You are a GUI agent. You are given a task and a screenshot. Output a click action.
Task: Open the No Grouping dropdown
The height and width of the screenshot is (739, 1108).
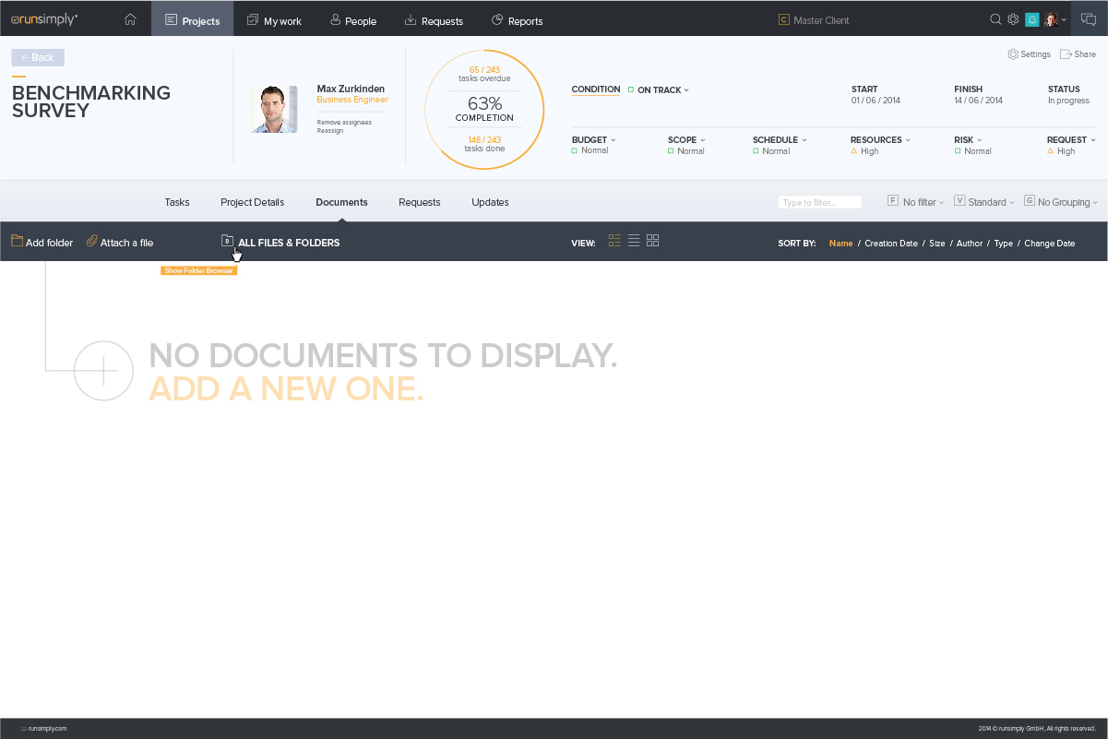click(1061, 202)
